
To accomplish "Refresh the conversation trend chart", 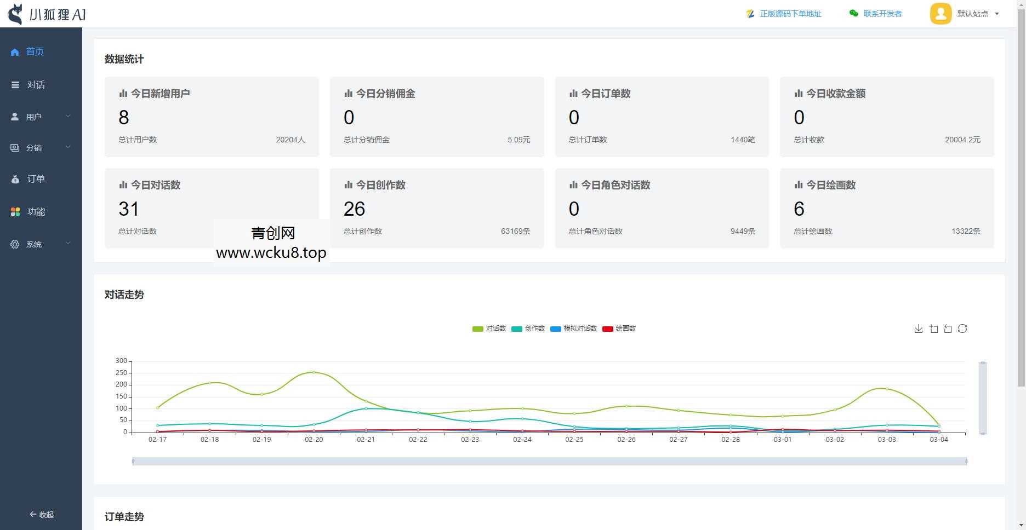I will click(962, 329).
